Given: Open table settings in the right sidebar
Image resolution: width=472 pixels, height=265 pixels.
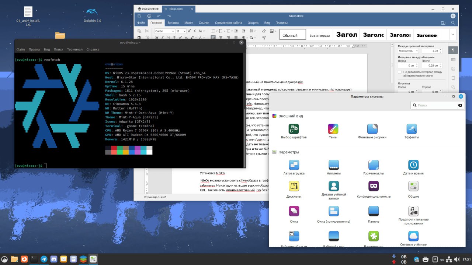Looking at the screenshot, I should coord(453,59).
